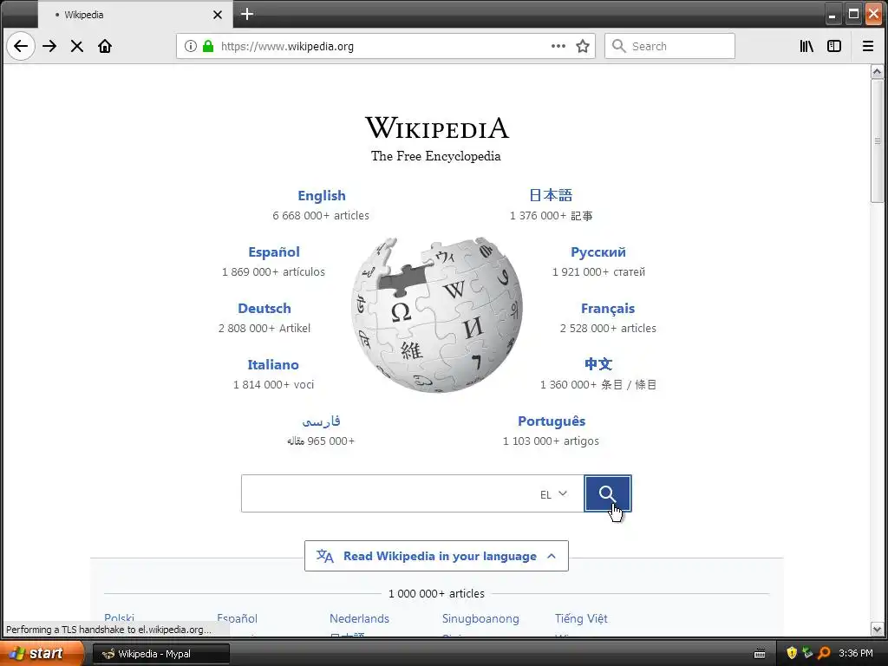Open Français Wikipedia link

tap(608, 308)
